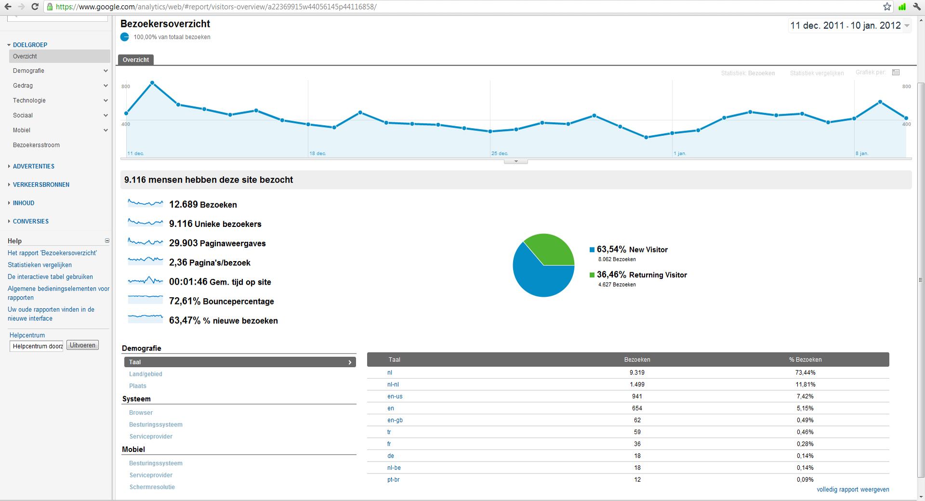Click the green bar chart extension icon

(902, 7)
